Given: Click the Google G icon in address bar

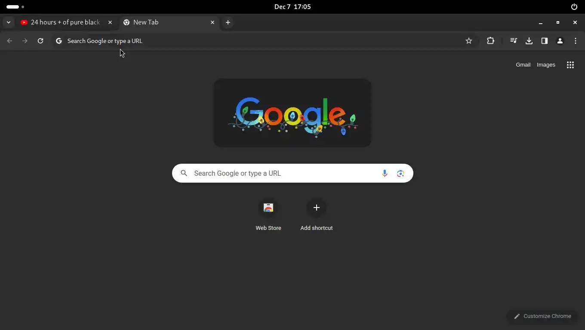Looking at the screenshot, I should point(59,41).
